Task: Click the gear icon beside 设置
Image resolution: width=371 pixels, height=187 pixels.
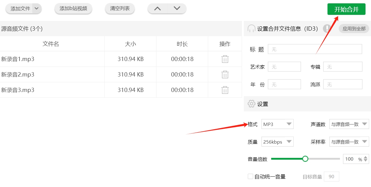Action: pos(251,104)
